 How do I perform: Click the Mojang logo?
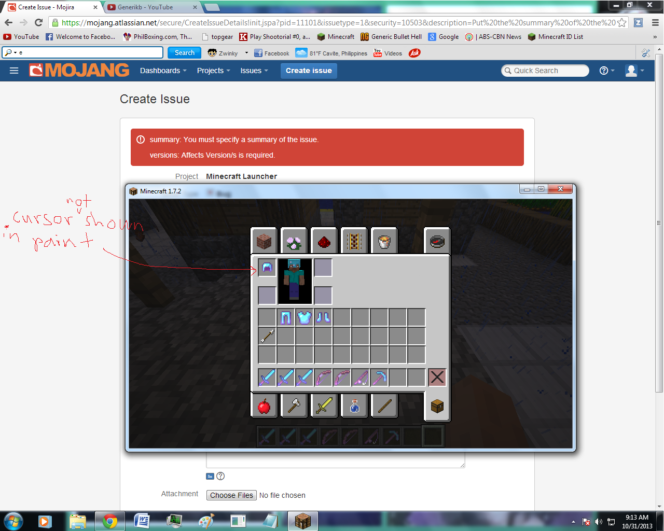[x=79, y=70]
